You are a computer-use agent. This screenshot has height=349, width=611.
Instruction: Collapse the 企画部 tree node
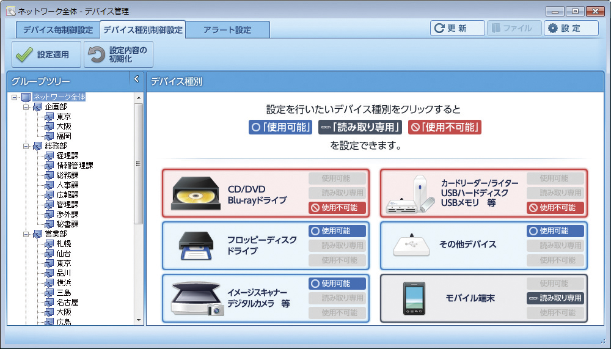coord(26,107)
